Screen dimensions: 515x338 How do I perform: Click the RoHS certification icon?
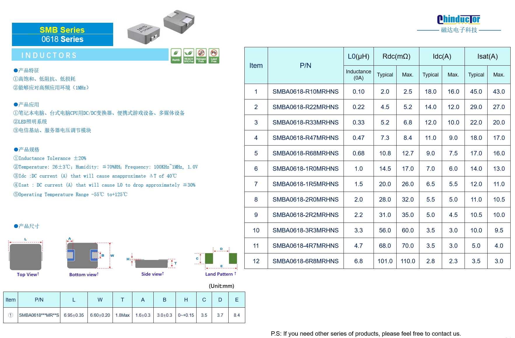click(x=176, y=56)
